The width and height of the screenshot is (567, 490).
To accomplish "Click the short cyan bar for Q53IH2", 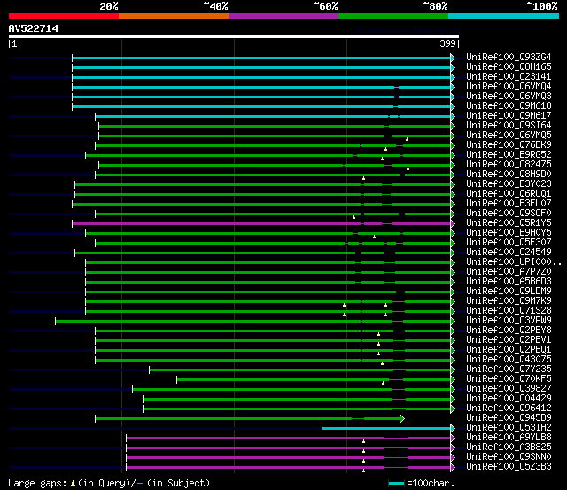I will pos(386,429).
